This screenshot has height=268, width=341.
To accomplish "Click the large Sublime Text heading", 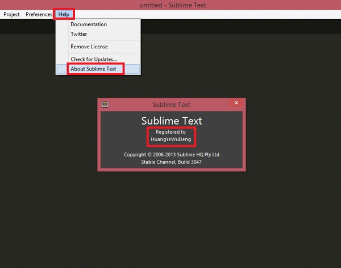I will (x=172, y=121).
